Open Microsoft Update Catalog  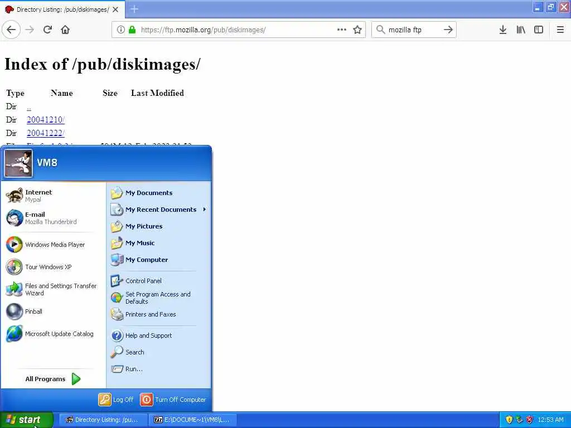coord(53,334)
